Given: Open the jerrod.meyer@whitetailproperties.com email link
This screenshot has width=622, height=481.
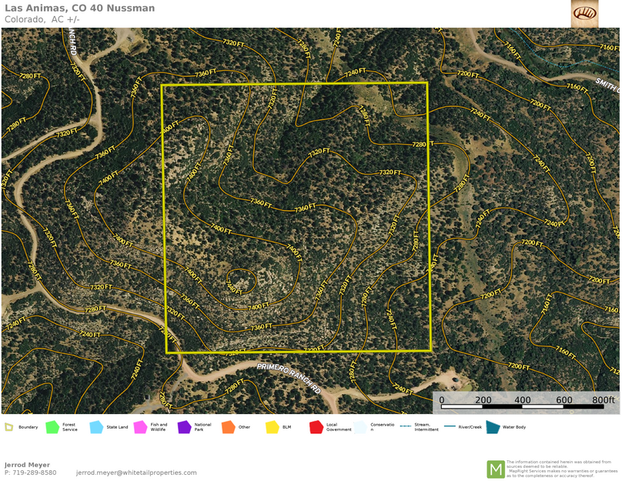Looking at the screenshot, I should [136, 473].
